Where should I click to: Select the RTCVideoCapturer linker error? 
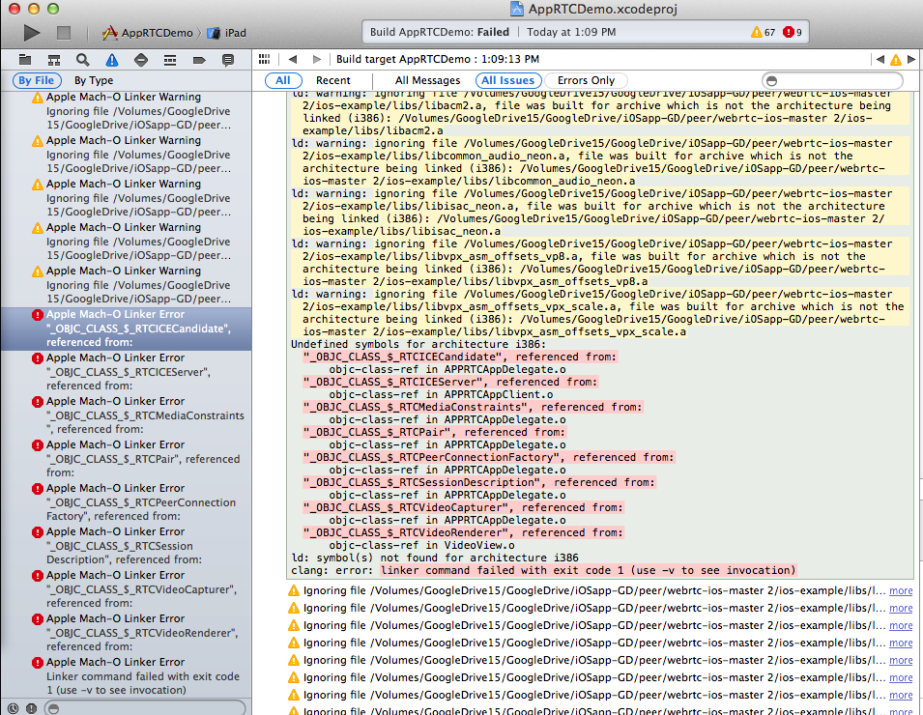[x=126, y=589]
